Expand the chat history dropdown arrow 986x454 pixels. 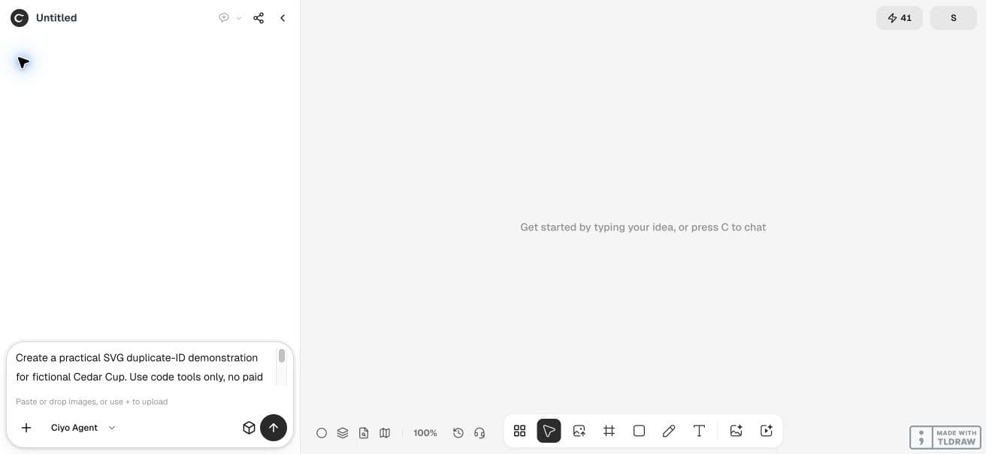[x=239, y=18]
